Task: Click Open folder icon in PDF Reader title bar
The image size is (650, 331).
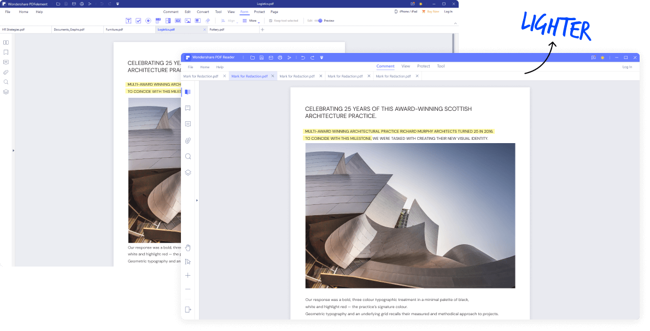Action: click(x=253, y=57)
